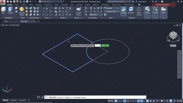Open the Unsaved View dropdown
The width and height of the screenshot is (183, 103).
112,11
